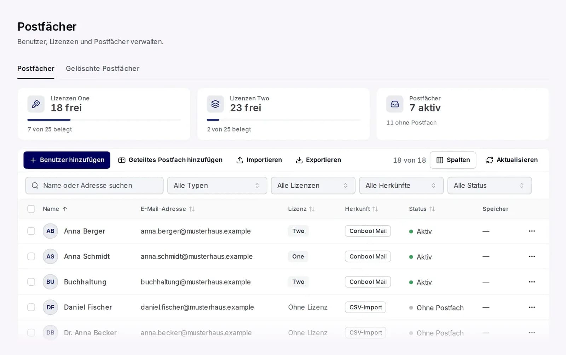Image resolution: width=566 pixels, height=355 pixels.
Task: Click daniel.fischer@musterhaus.example address
Action: (x=197, y=308)
